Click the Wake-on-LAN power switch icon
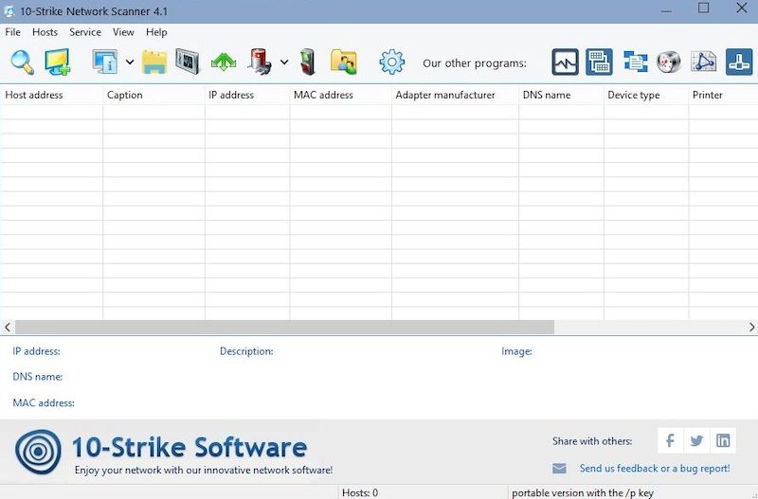 click(307, 62)
